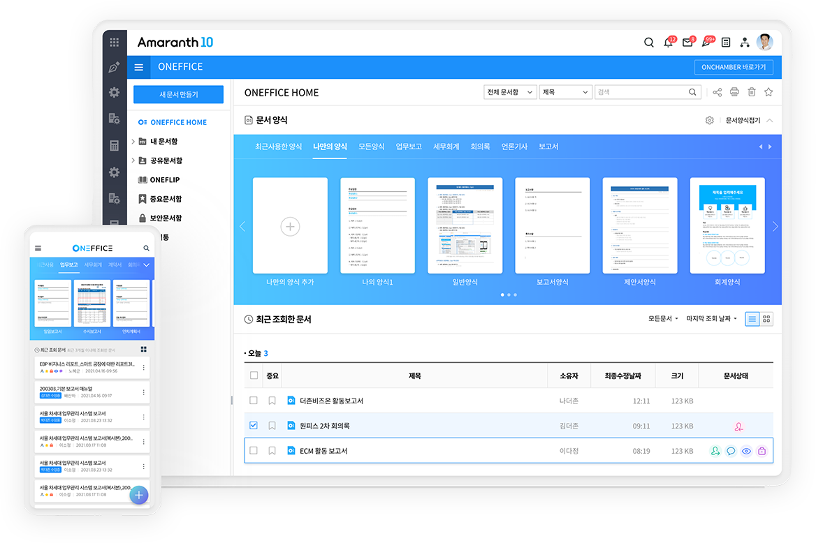Open 보안문서함 in the sidebar

click(160, 218)
